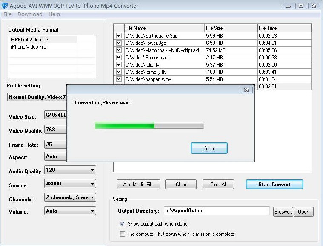Open the Sample rate 48000 dropdown

(x=70, y=184)
